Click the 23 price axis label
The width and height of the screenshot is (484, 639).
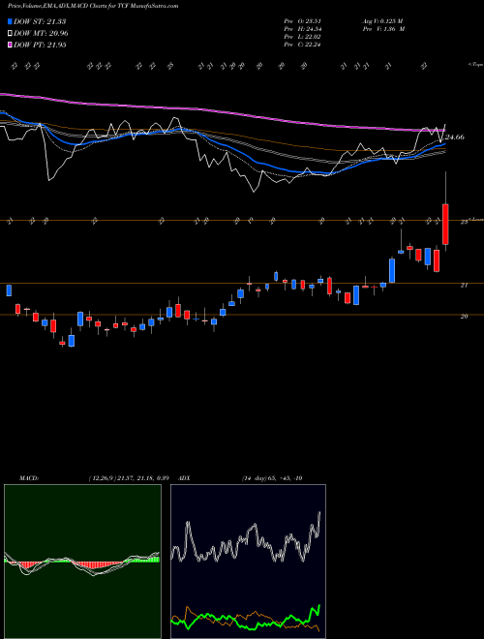(x=464, y=222)
